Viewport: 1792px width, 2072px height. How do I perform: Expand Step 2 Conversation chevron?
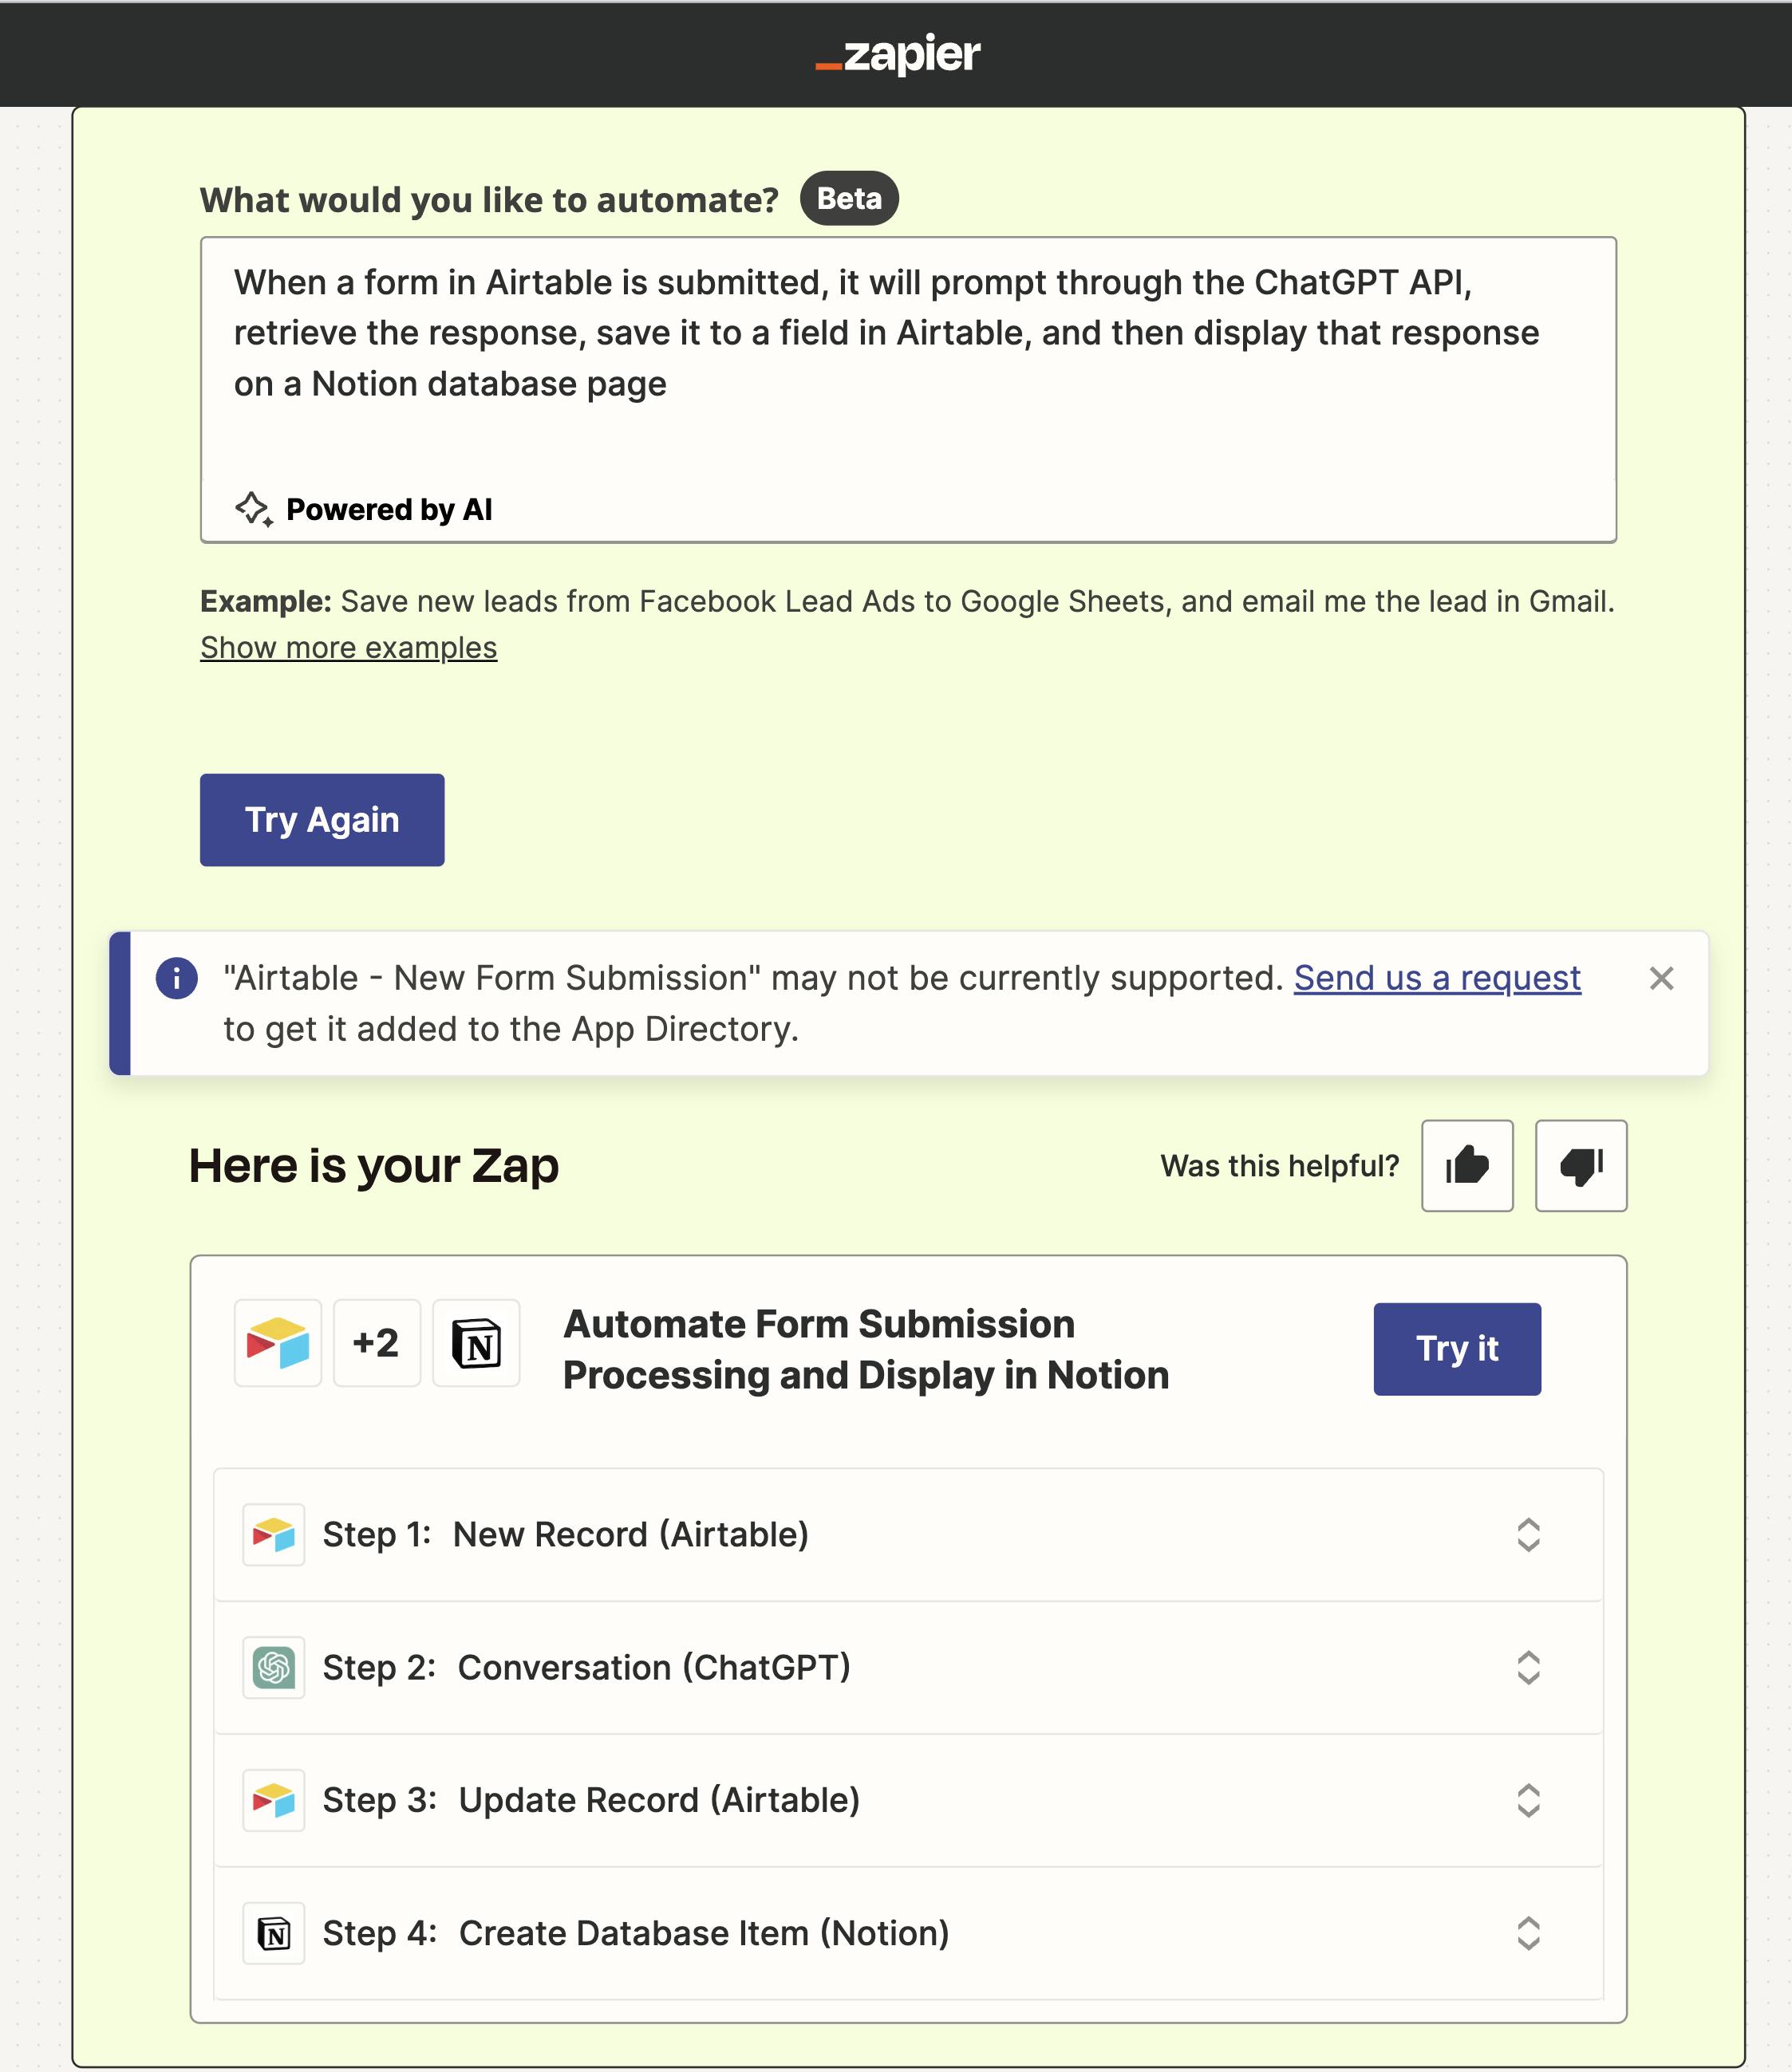(1528, 1667)
